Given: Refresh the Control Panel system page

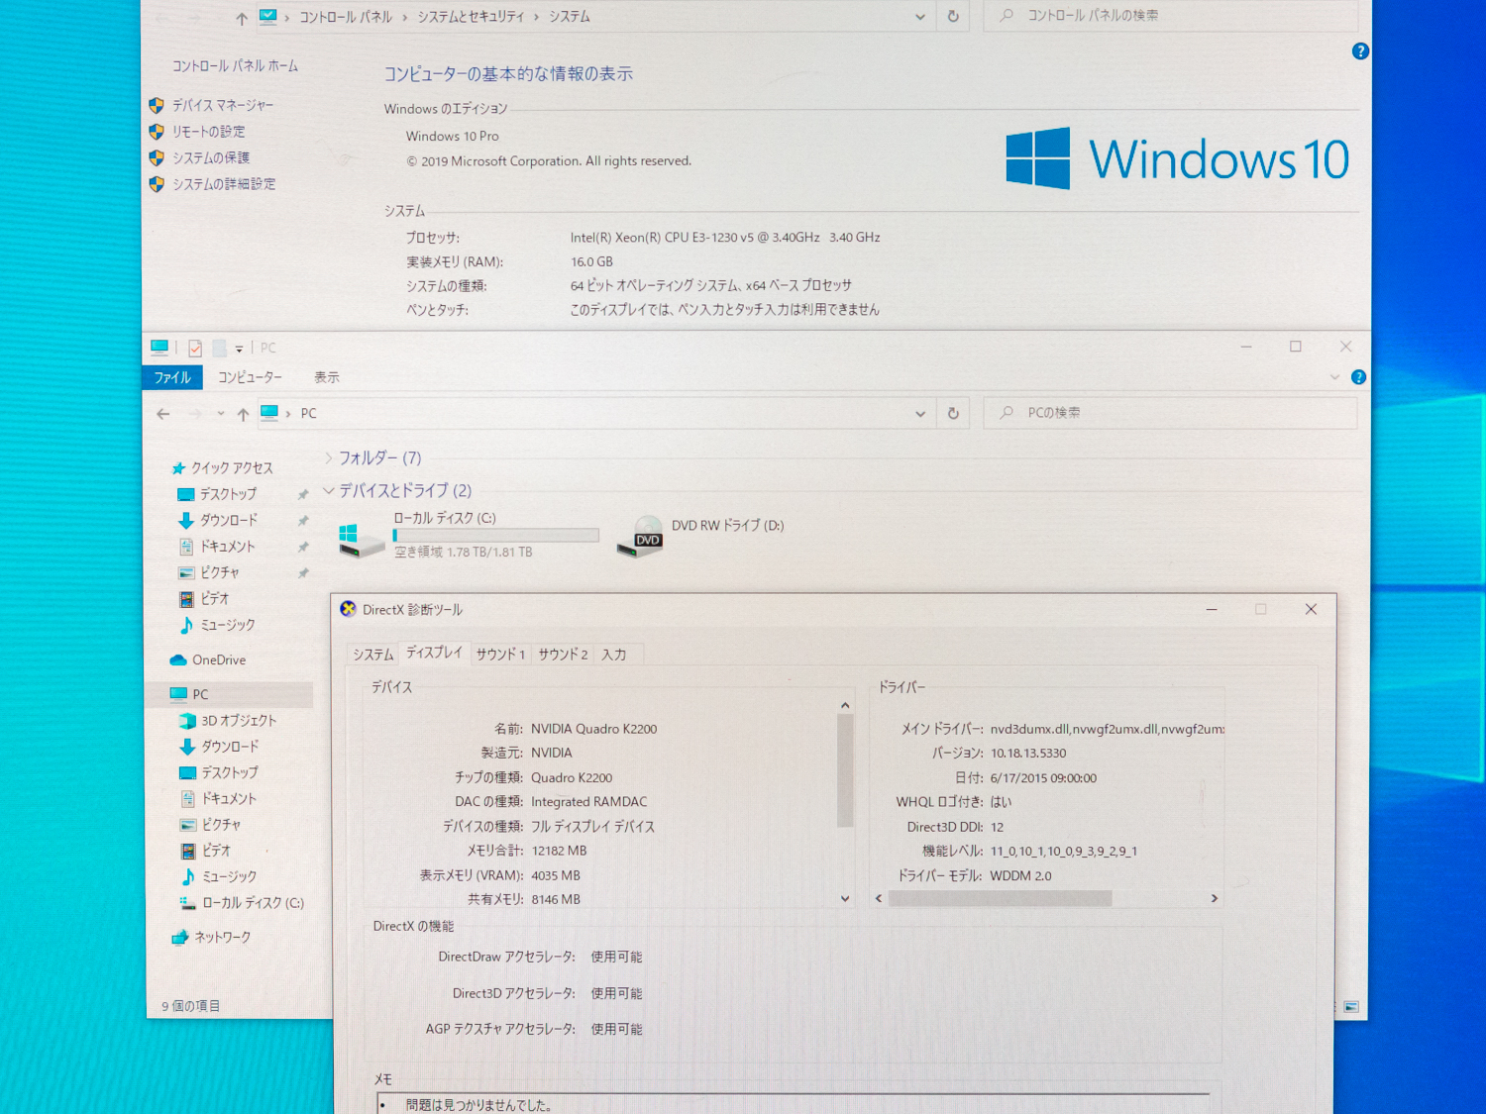Looking at the screenshot, I should click(x=953, y=17).
